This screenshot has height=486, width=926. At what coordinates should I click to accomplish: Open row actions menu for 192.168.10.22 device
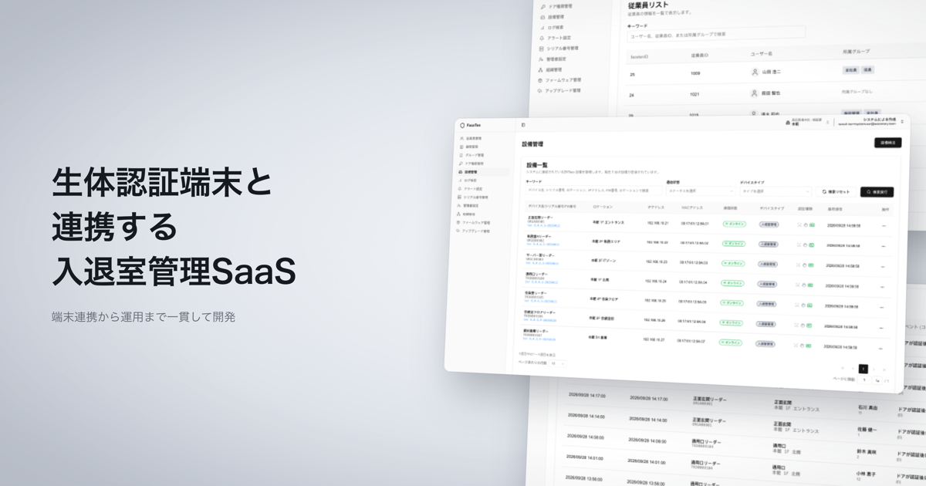tap(883, 246)
